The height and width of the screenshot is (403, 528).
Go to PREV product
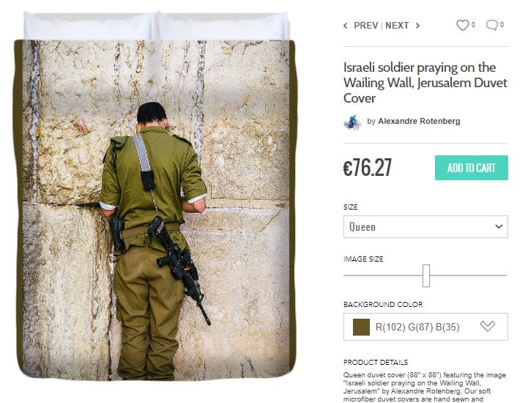(x=365, y=26)
